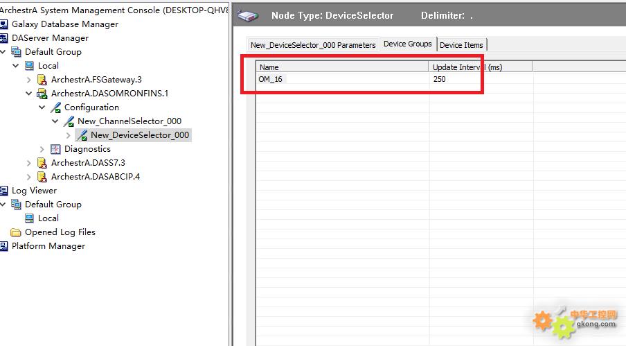
Task: Select Opened Log Files in the tree
Action: [x=60, y=232]
